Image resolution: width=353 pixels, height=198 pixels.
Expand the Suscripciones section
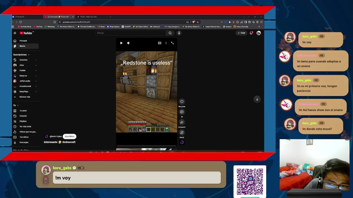(x=21, y=55)
